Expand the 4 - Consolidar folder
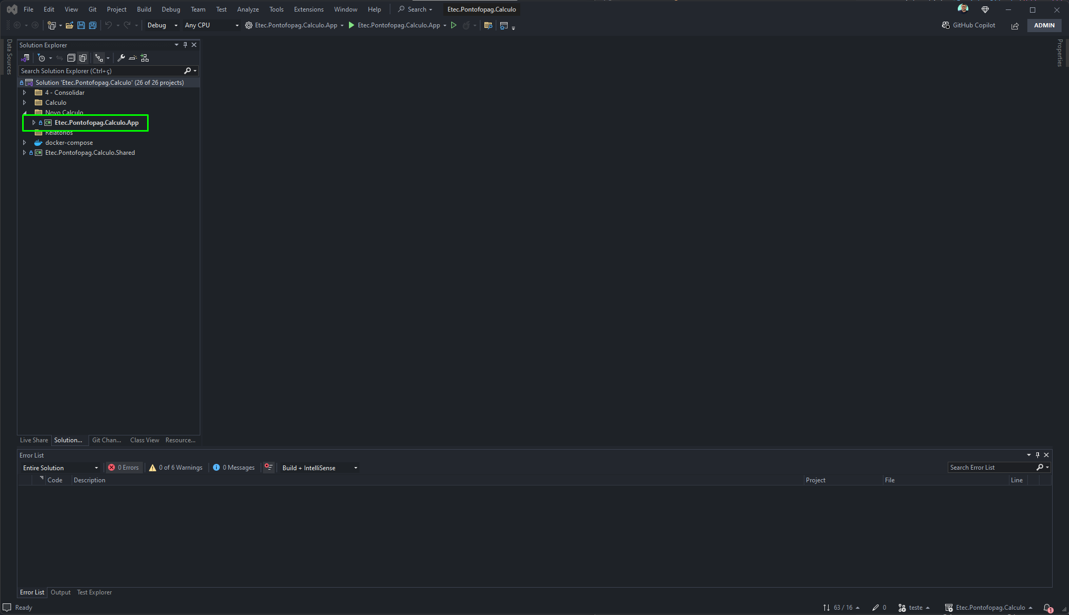This screenshot has height=615, width=1069. (x=24, y=93)
